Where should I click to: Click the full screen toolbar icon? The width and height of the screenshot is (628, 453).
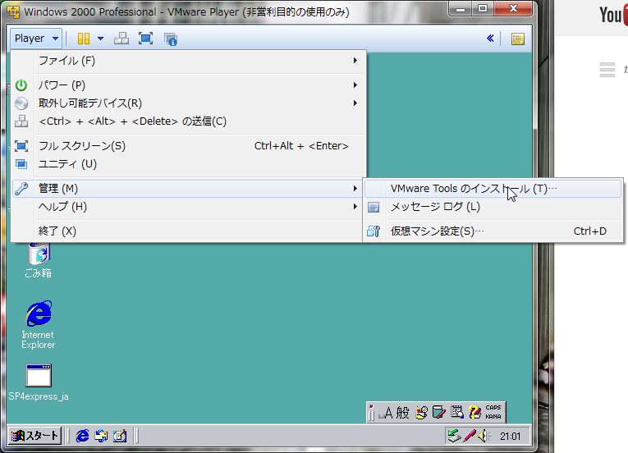[x=145, y=39]
